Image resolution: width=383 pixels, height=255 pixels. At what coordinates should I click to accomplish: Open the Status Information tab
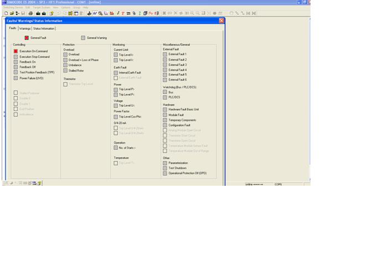pos(44,29)
